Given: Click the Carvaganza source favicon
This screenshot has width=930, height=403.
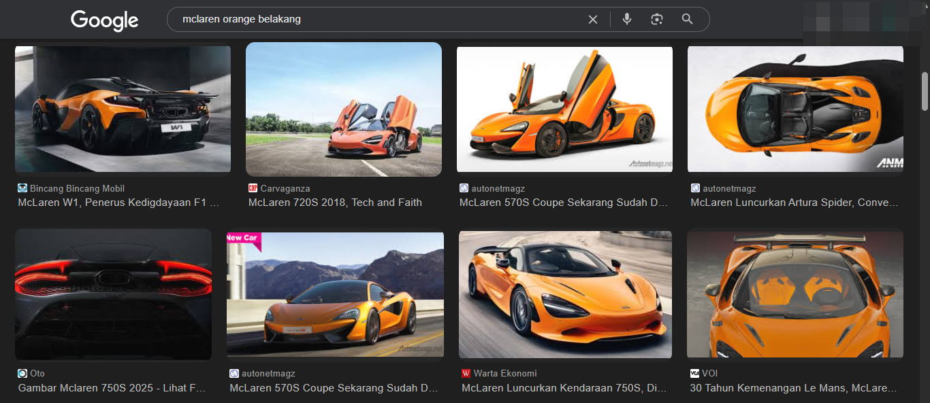Looking at the screenshot, I should coord(253,188).
